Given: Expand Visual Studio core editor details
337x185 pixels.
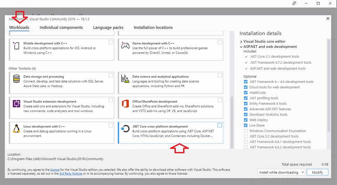Looking at the screenshot, I should tap(241, 42).
